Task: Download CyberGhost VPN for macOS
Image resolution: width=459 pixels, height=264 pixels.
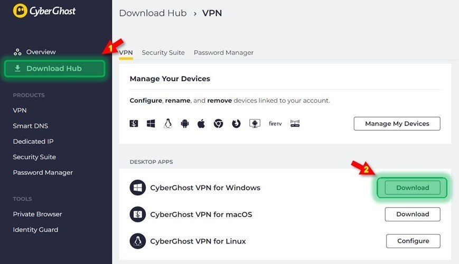Action: pyautogui.click(x=413, y=214)
